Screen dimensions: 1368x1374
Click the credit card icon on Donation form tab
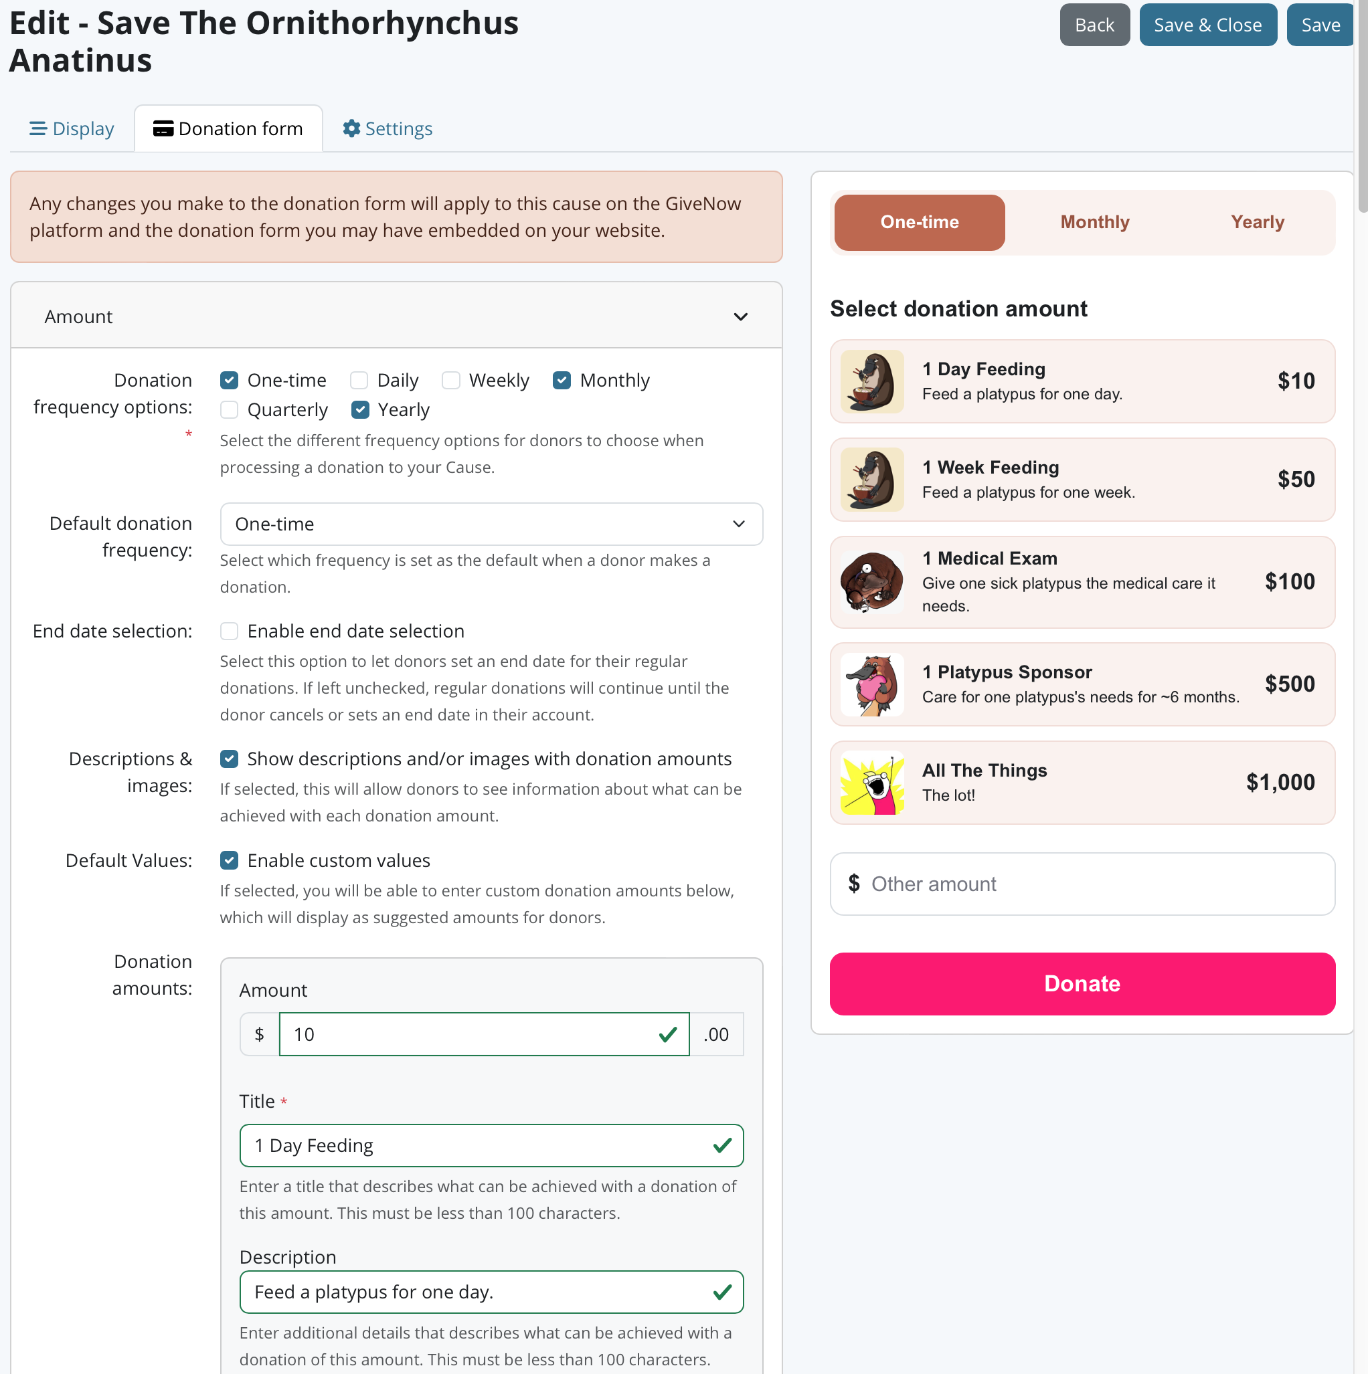coord(163,128)
